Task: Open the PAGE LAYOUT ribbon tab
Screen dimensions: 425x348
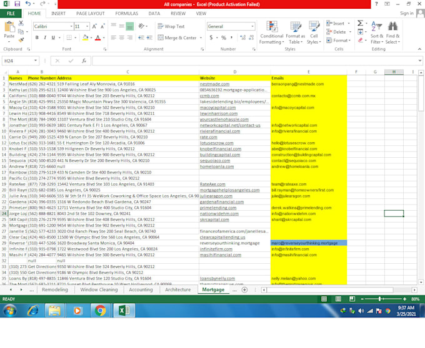Action: click(90, 14)
